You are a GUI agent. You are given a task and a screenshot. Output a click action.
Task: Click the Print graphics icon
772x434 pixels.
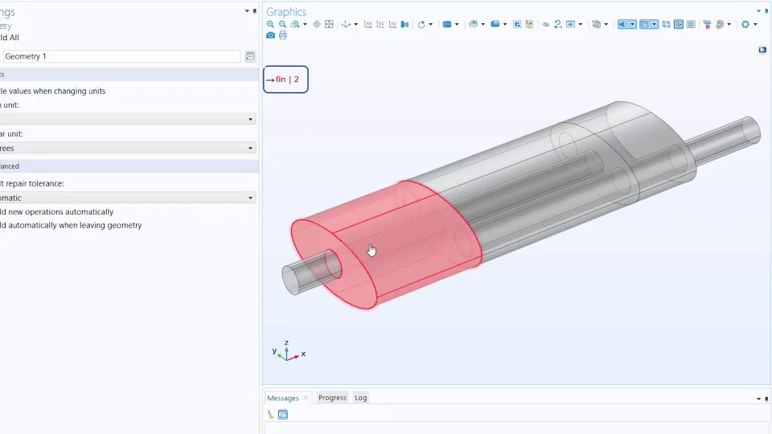pos(282,35)
